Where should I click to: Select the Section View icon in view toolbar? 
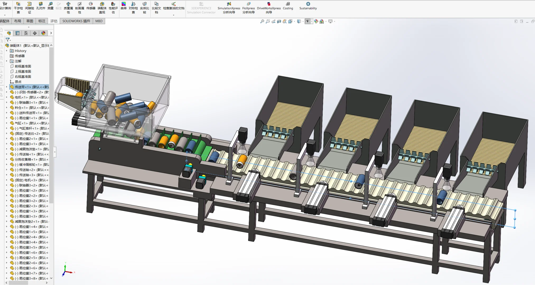point(279,21)
